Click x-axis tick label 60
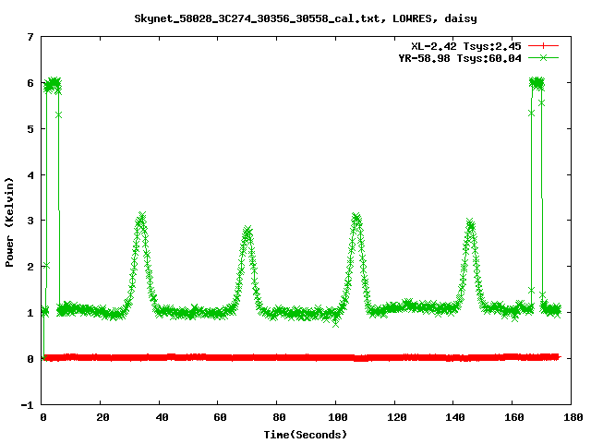The width and height of the screenshot is (591, 443). (x=220, y=417)
